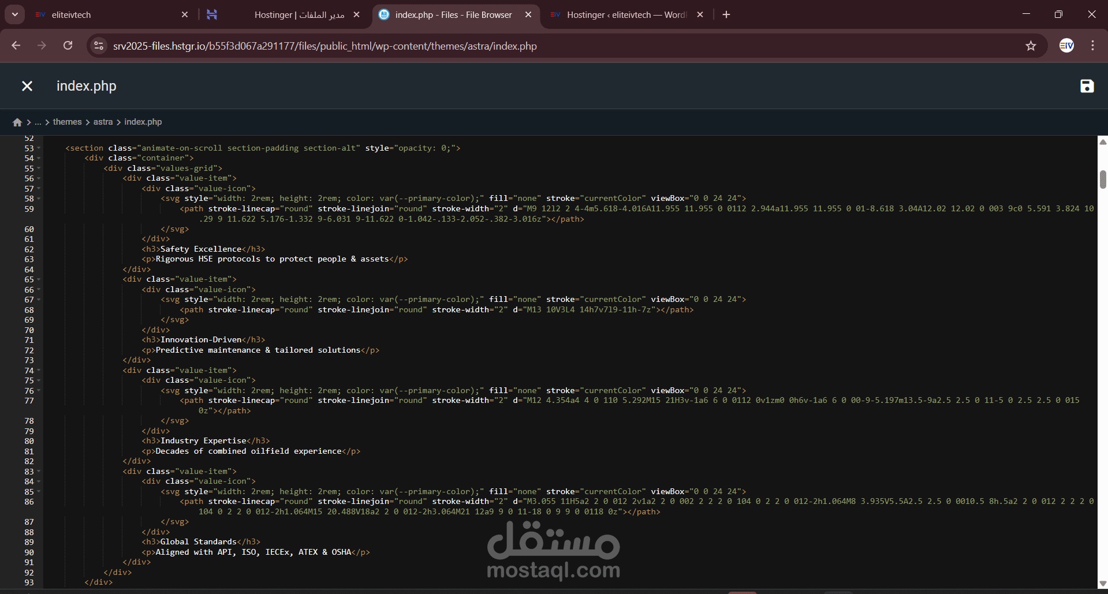Collapse the value-icon div at line 57
Viewport: 1108px width, 594px height.
pyautogui.click(x=39, y=189)
